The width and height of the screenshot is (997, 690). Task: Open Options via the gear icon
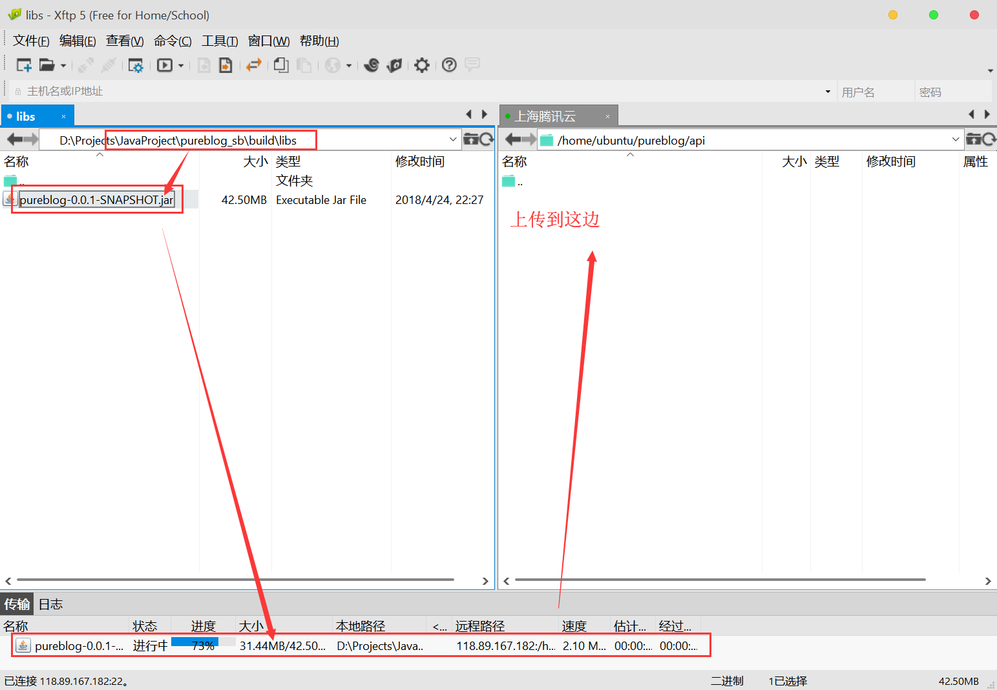pyautogui.click(x=422, y=65)
